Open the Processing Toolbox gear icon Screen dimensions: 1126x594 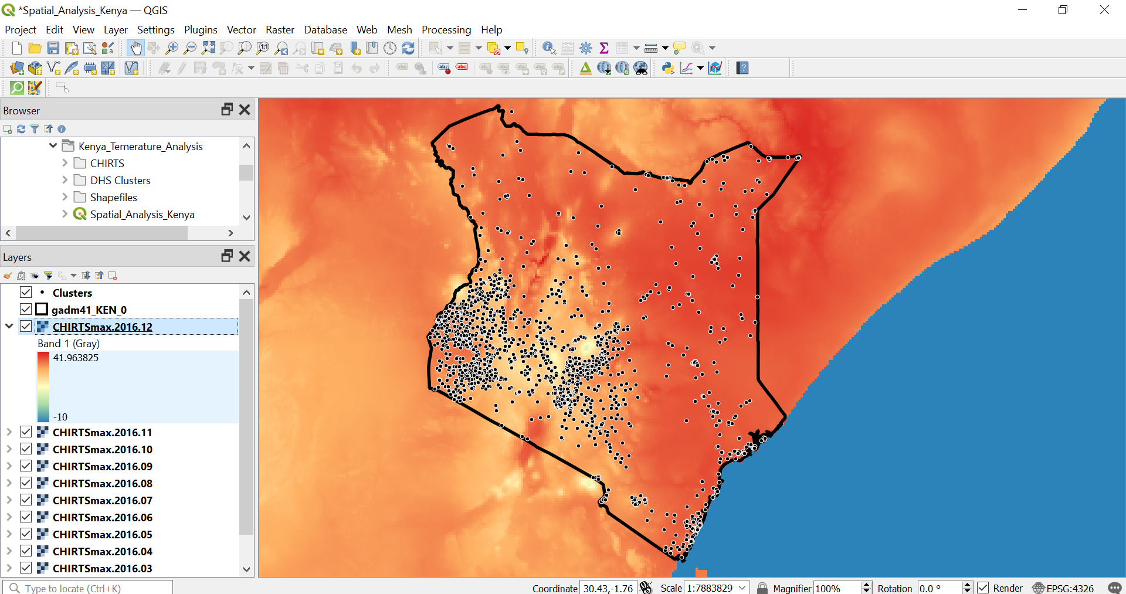pyautogui.click(x=586, y=48)
